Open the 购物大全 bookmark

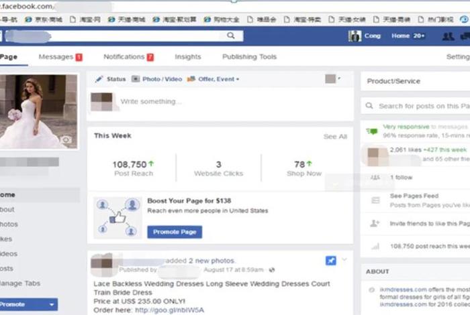click(x=222, y=19)
